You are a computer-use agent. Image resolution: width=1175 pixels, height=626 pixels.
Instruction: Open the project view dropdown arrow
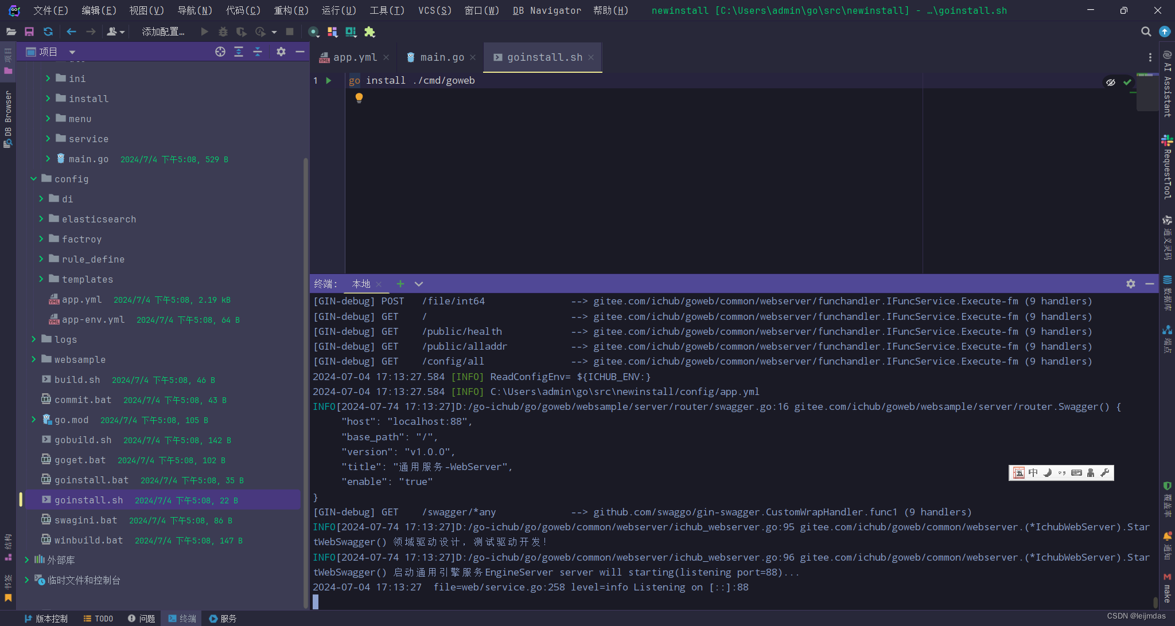point(72,52)
